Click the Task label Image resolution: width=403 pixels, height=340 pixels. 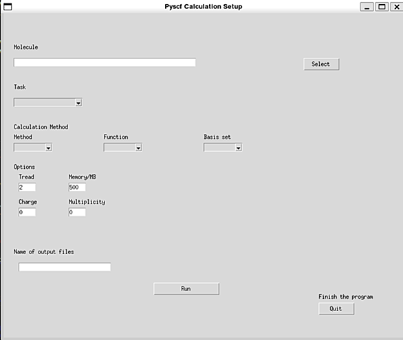click(x=20, y=87)
